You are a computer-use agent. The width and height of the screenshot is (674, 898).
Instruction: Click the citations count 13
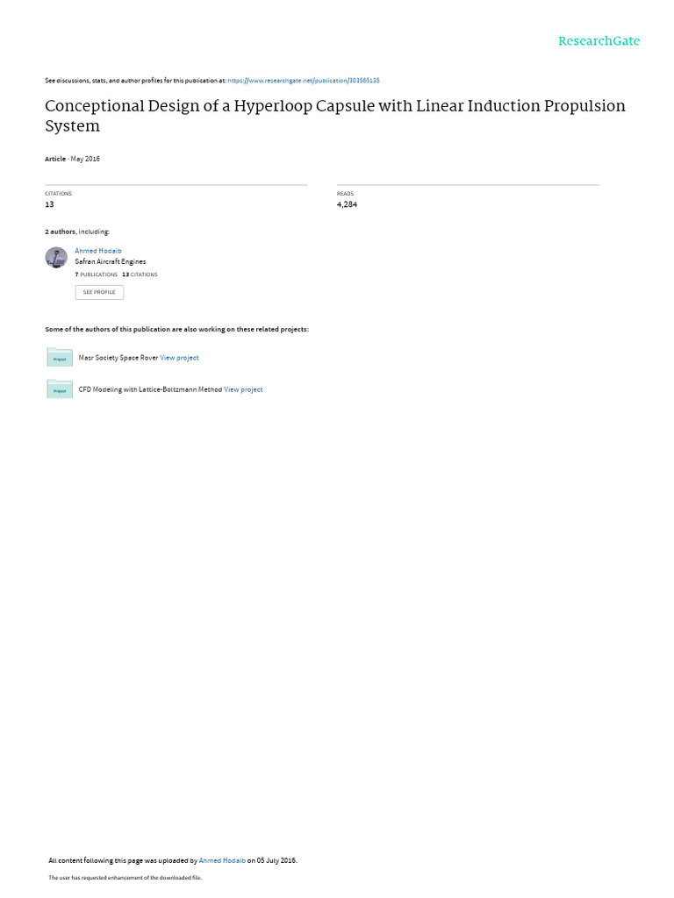tap(49, 204)
